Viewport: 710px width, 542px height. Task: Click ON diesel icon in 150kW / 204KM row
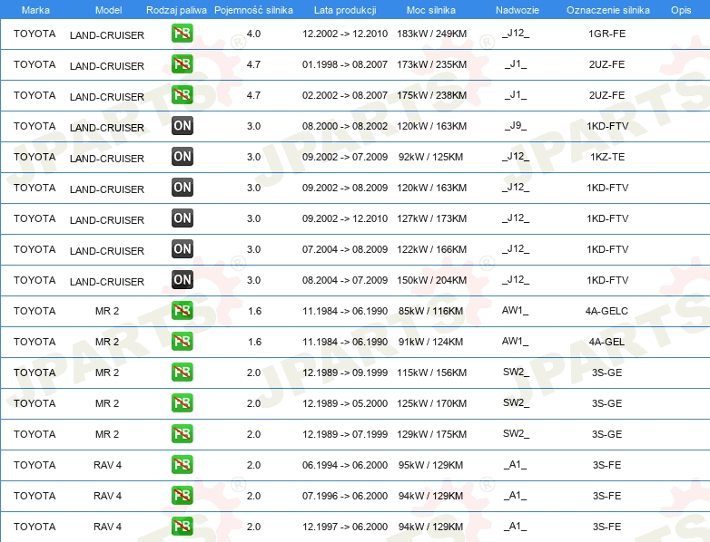[182, 279]
